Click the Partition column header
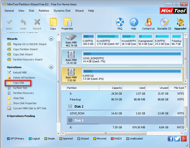190x148 pixels. click(83, 88)
